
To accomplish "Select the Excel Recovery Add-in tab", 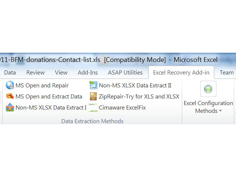I will (x=181, y=73).
